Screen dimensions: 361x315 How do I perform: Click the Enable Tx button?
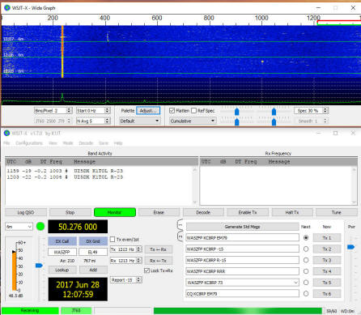click(248, 212)
